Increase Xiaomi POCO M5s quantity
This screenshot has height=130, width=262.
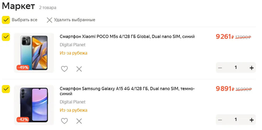[251, 68]
